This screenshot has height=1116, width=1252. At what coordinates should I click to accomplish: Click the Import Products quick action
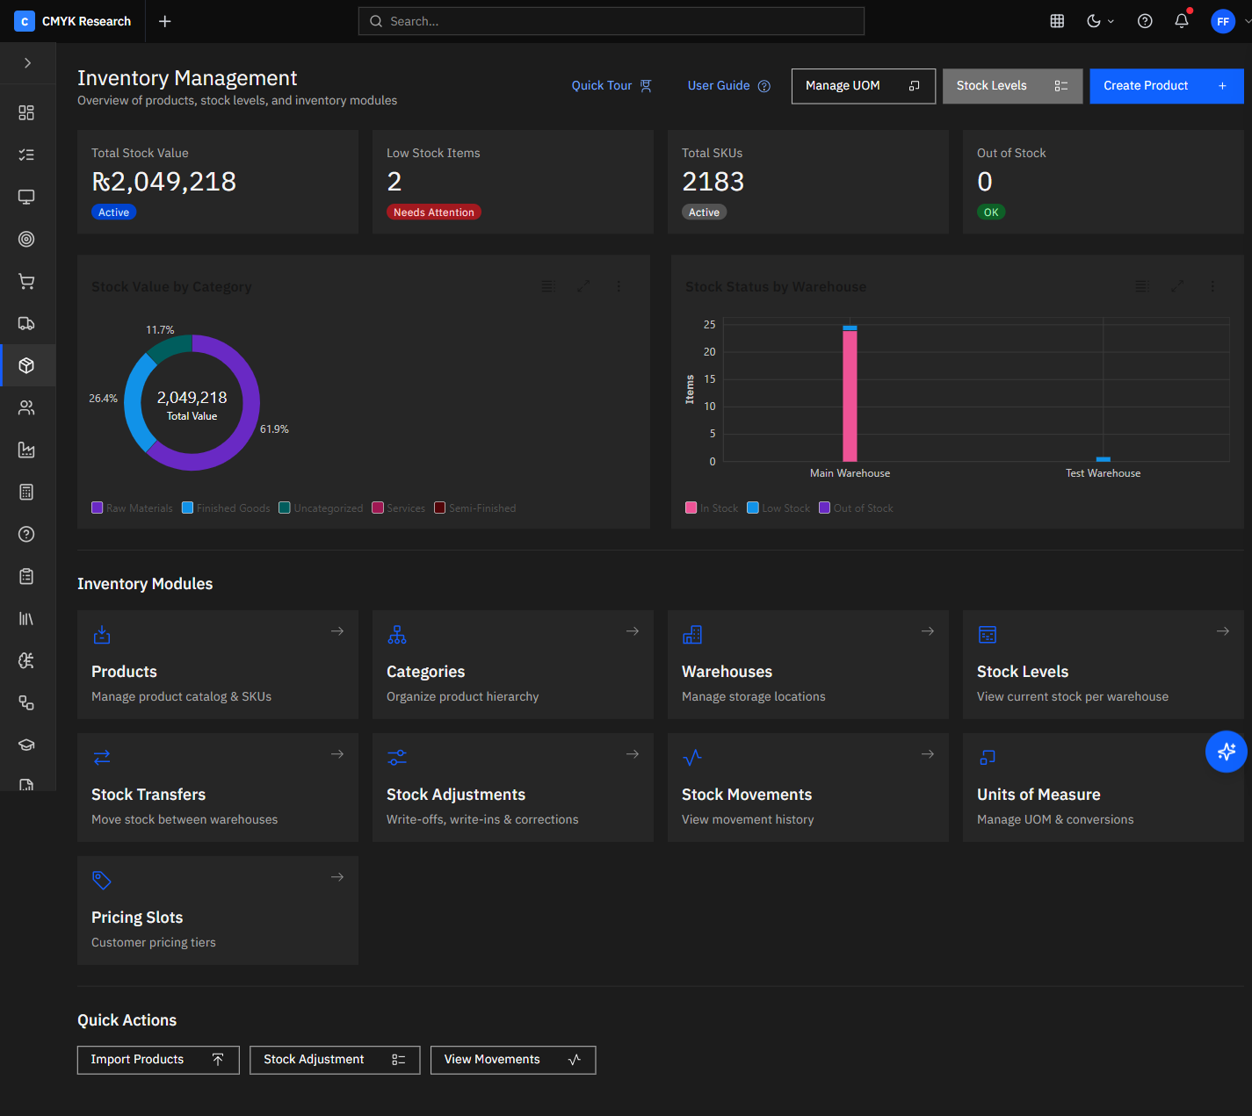[158, 1060]
